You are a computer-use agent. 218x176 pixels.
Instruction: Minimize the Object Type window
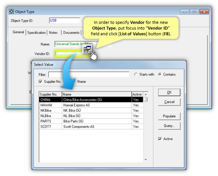185,12
